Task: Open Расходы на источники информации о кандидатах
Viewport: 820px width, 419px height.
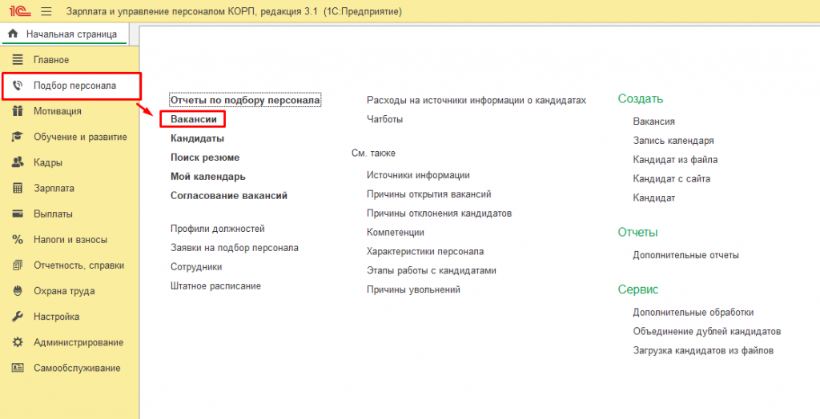Action: pos(476,100)
